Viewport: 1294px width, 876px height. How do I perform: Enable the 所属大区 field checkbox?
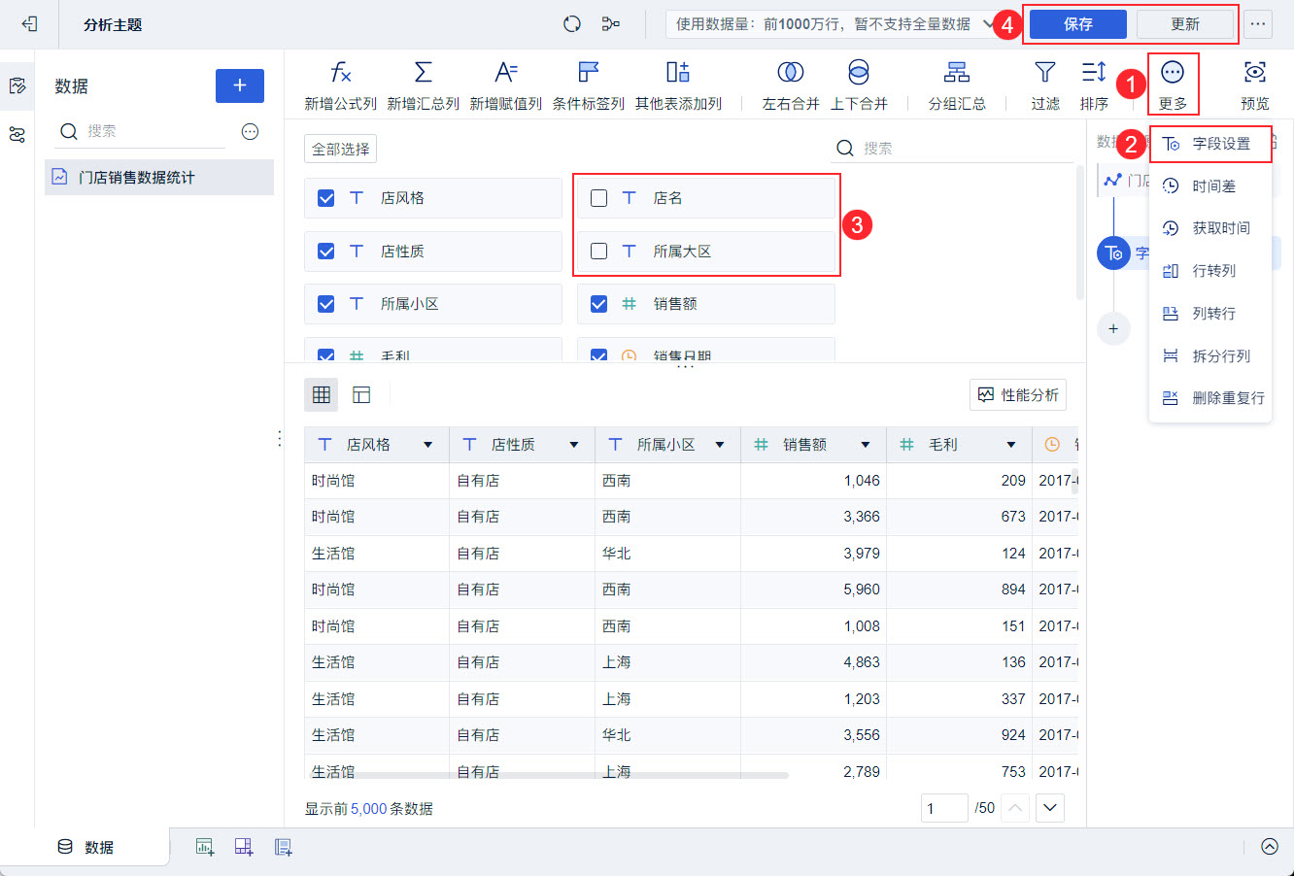[599, 252]
